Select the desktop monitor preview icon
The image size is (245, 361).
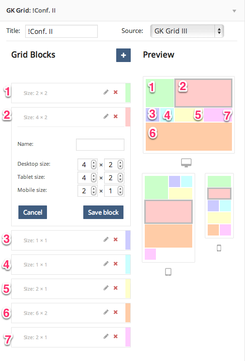[x=186, y=163]
